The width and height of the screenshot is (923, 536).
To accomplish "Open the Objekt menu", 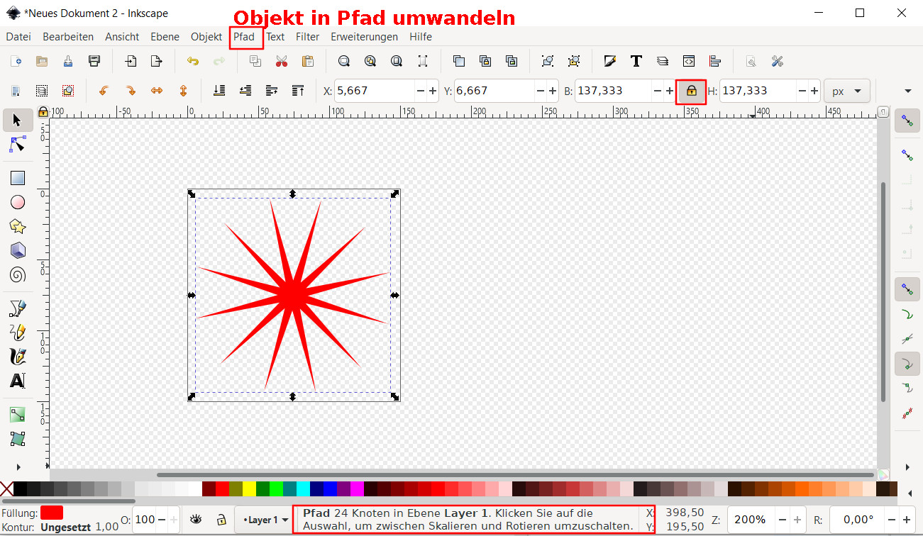I will [206, 37].
